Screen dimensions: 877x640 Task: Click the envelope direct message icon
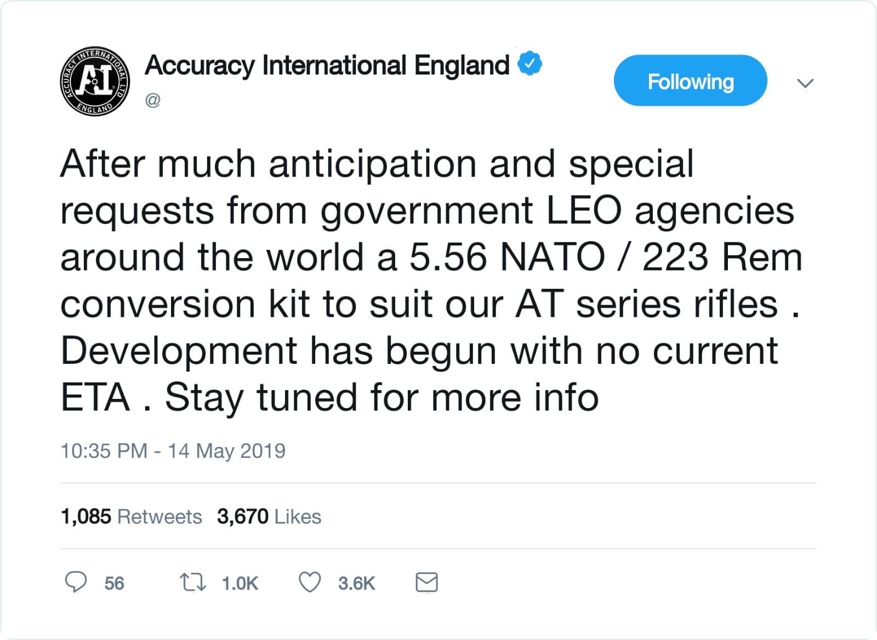(x=426, y=582)
